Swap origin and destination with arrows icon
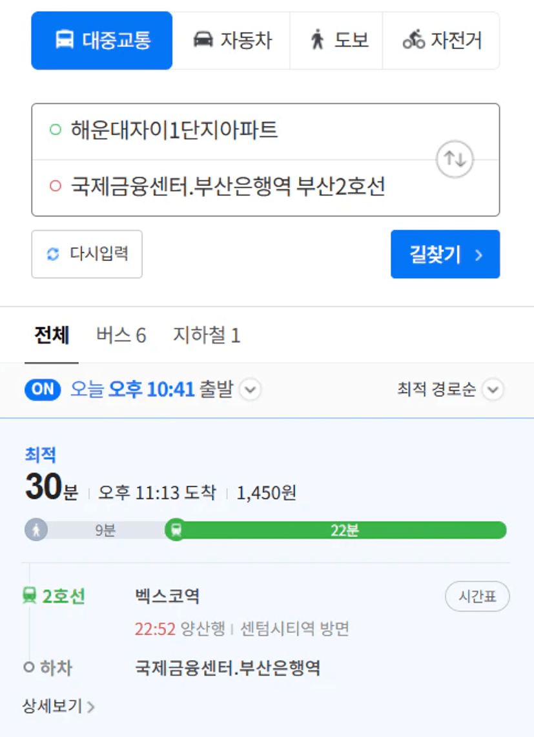The image size is (534, 737). [455, 160]
